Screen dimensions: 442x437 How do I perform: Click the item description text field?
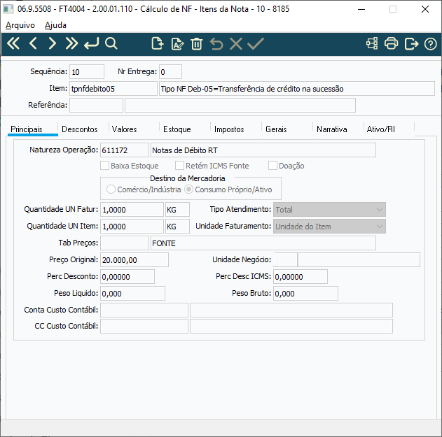[x=297, y=89]
